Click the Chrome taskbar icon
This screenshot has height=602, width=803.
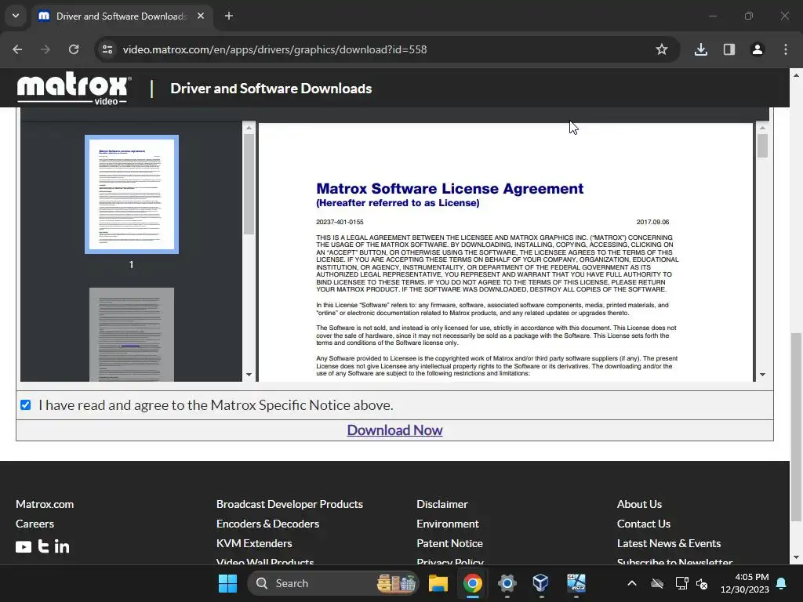[473, 583]
